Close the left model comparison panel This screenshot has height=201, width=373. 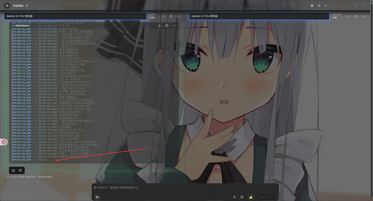178,16
